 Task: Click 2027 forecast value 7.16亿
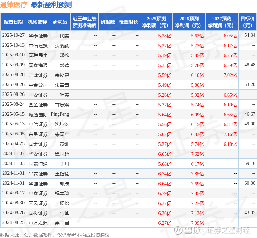pyautogui.click(x=230, y=134)
